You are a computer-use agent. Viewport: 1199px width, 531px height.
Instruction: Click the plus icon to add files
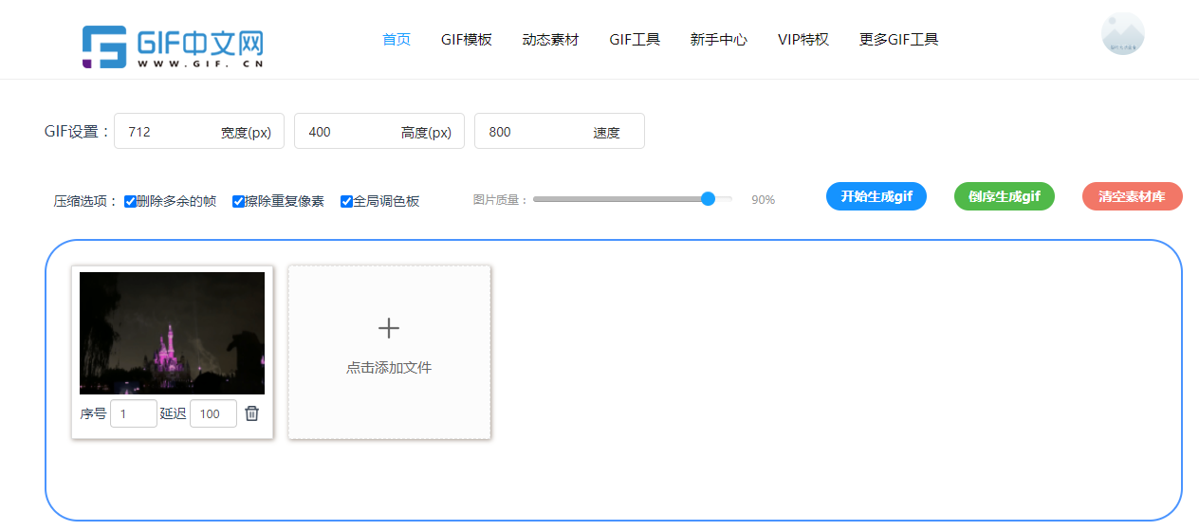coord(389,328)
